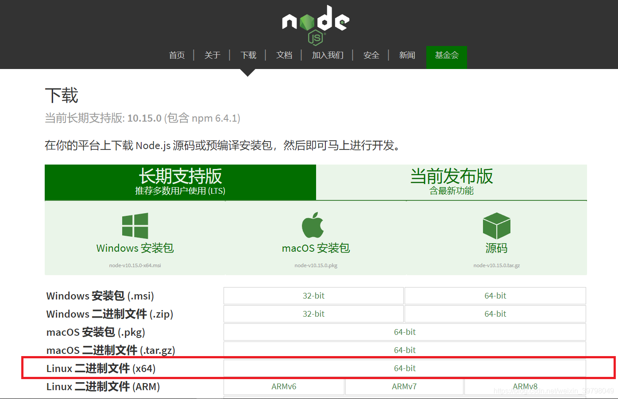Download Linux x64 64-bit binary
The height and width of the screenshot is (399, 618).
tap(405, 368)
